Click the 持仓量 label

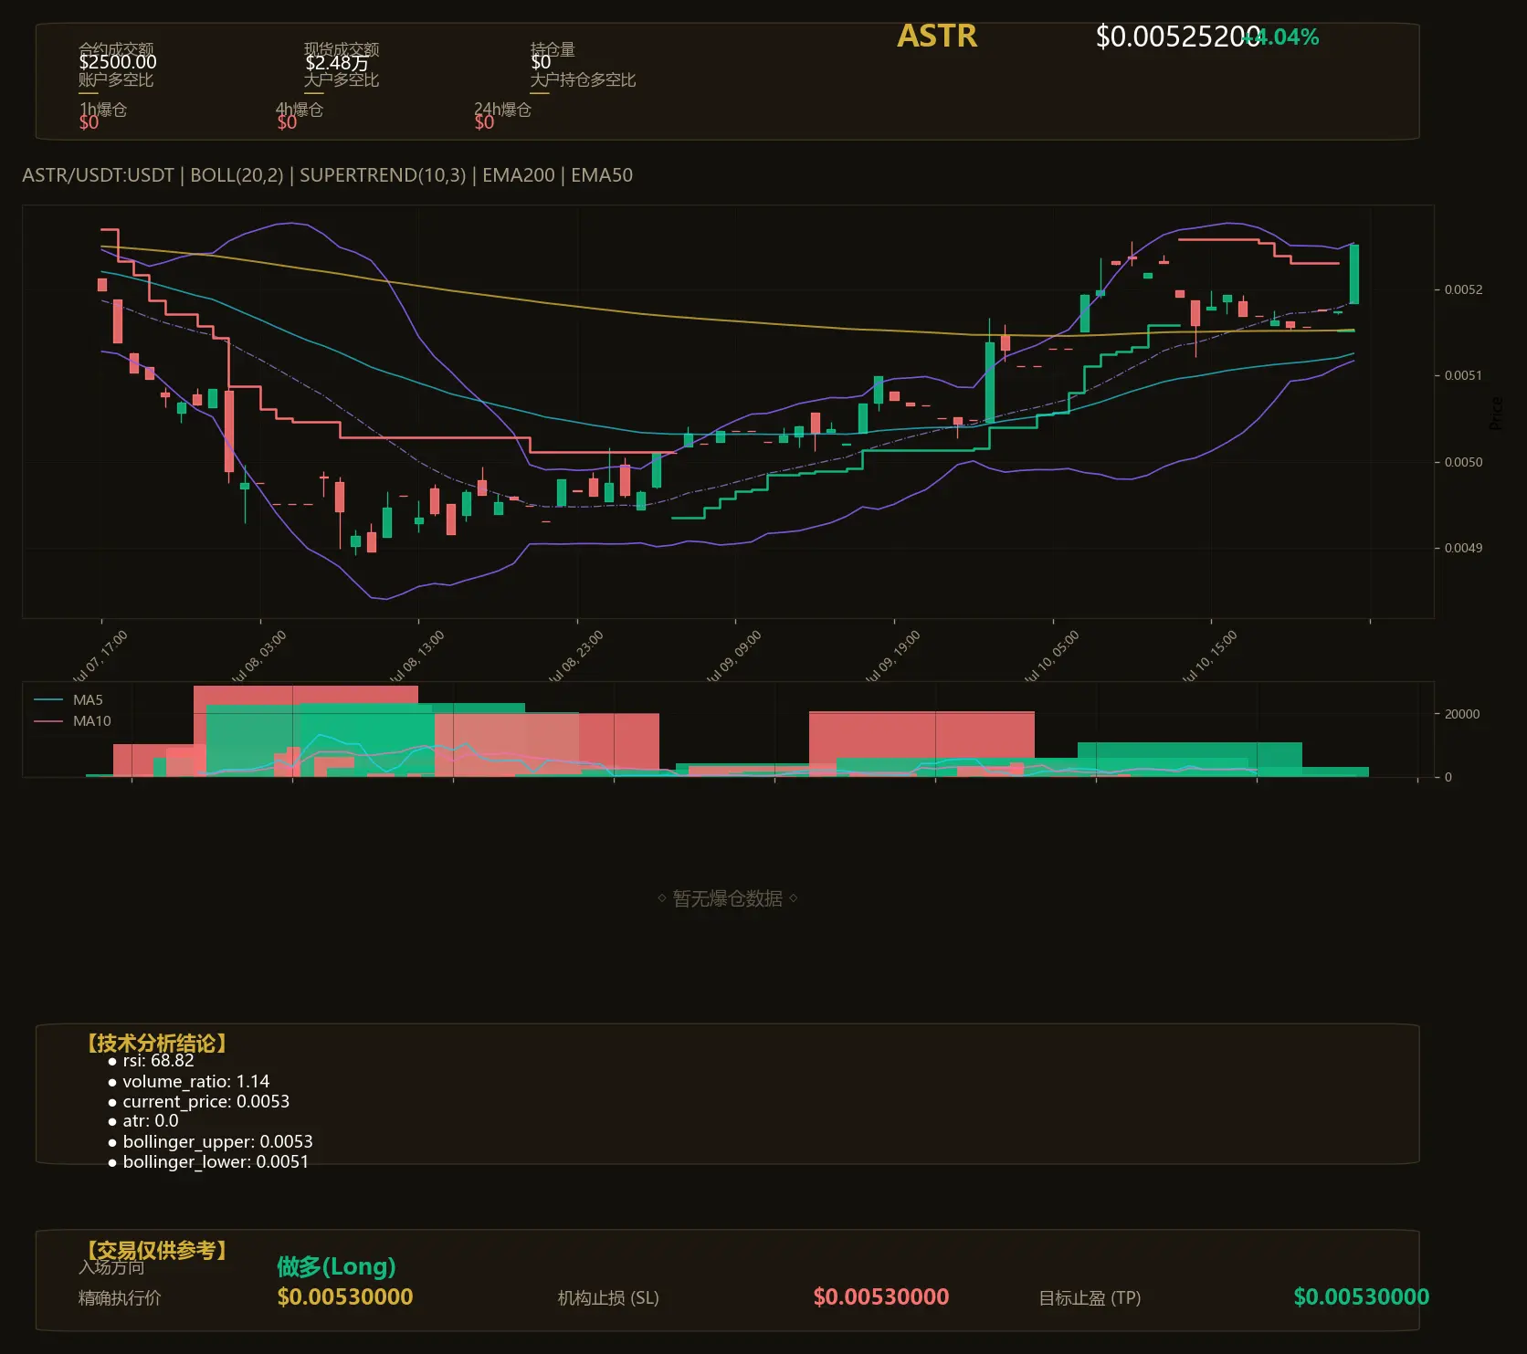[x=553, y=48]
